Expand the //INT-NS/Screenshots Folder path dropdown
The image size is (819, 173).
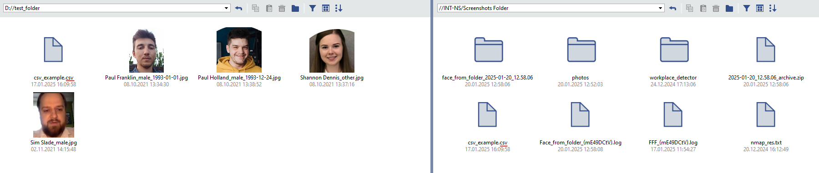click(660, 8)
